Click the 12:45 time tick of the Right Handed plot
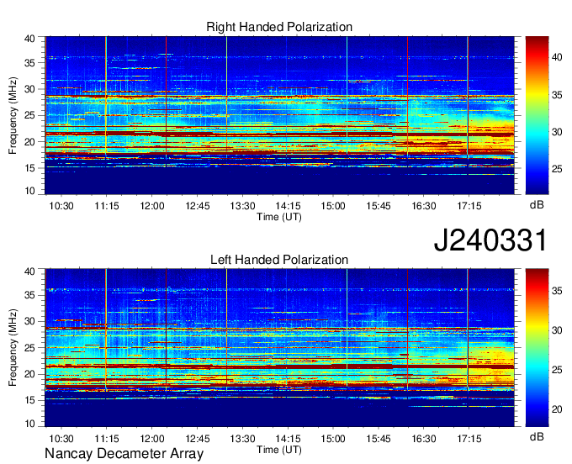 pos(198,206)
